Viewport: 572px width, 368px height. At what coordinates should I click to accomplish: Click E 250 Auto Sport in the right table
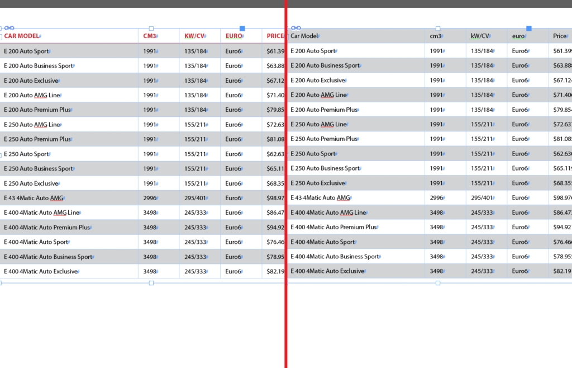(x=313, y=154)
